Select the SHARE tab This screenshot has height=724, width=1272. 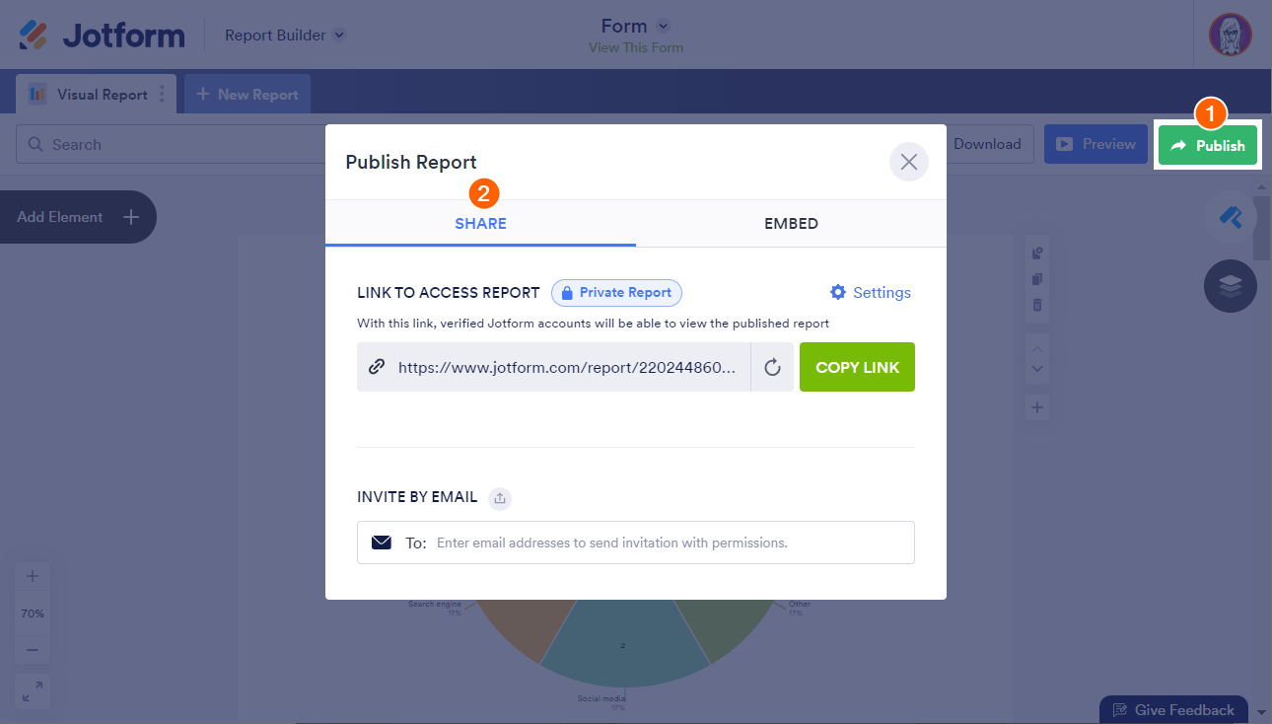click(x=480, y=224)
